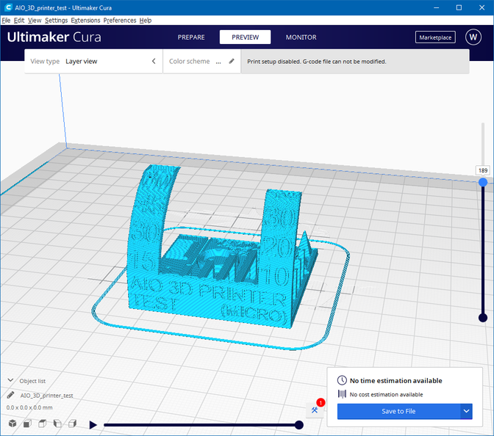Click the material cost spool icon
494x436 pixels.
pyautogui.click(x=342, y=394)
